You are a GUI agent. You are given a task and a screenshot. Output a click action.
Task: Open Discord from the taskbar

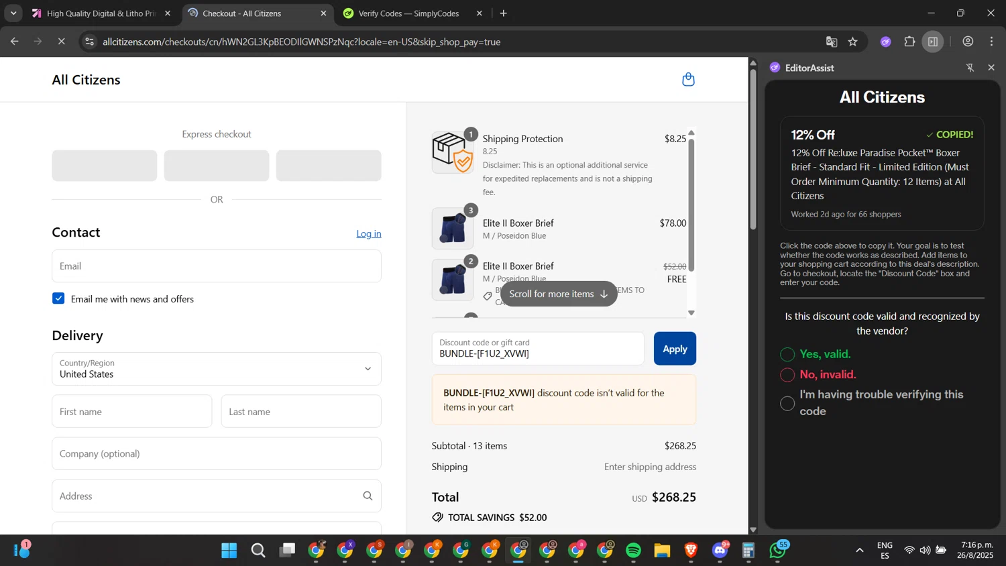[720, 551]
